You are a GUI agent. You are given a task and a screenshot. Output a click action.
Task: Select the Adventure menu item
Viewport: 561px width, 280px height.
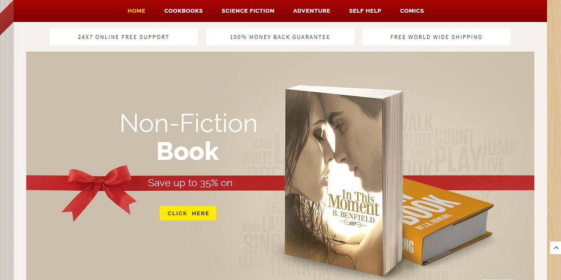point(312,11)
